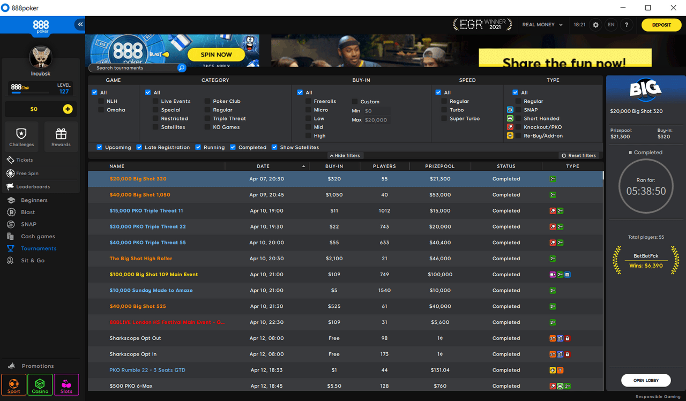Click Short Handed type icon in filters

click(x=510, y=118)
